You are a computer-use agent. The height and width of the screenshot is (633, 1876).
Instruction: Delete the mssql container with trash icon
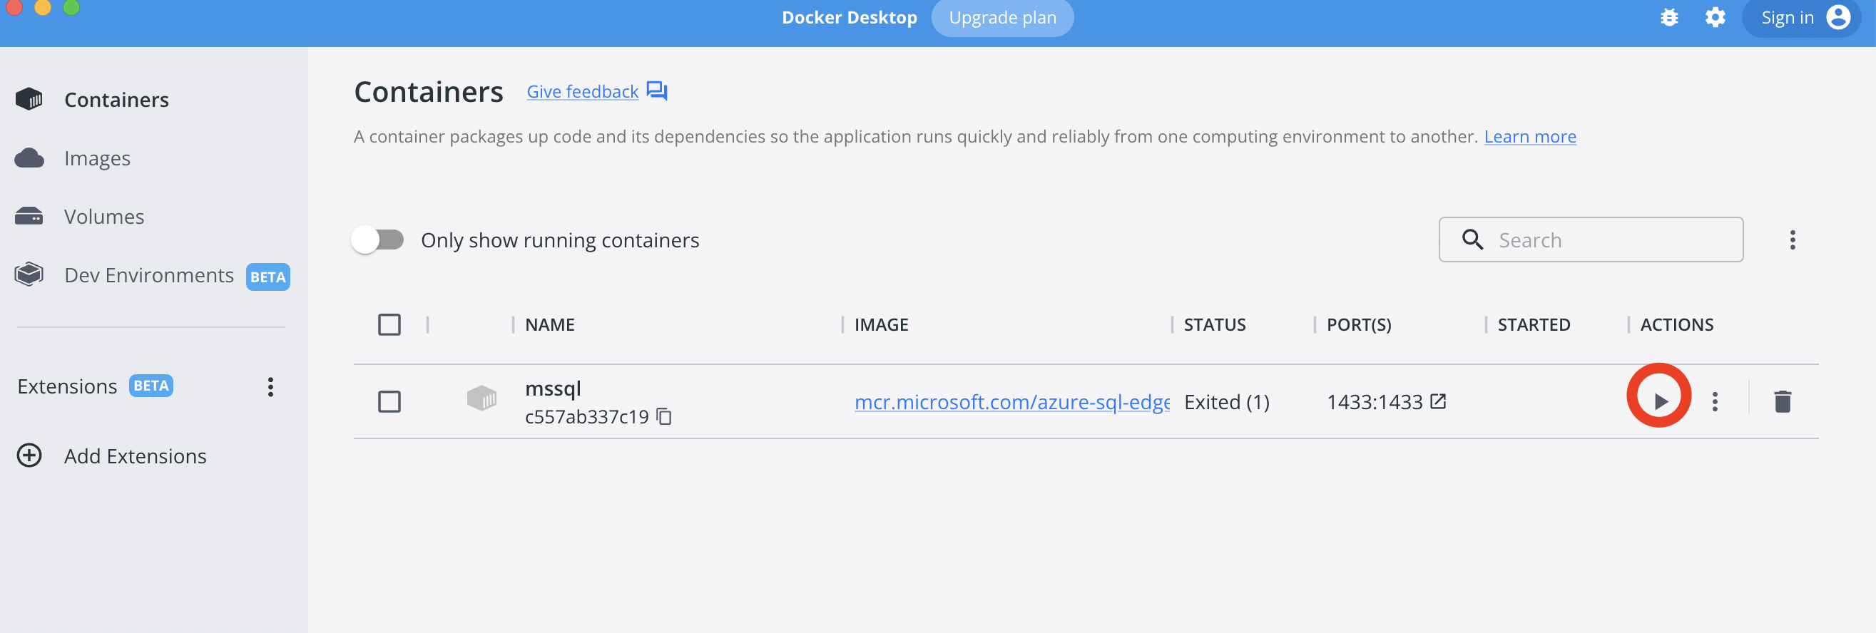(x=1782, y=401)
